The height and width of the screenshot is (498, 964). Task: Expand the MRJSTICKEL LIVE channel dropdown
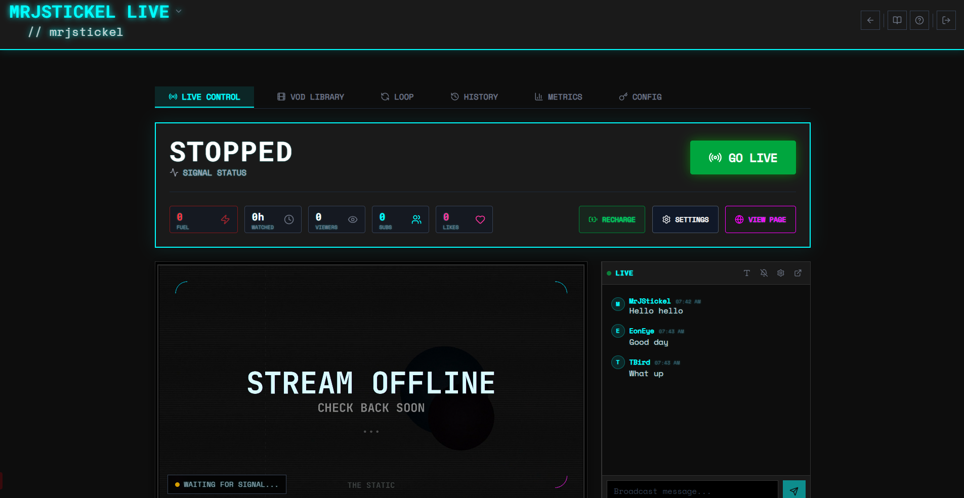pyautogui.click(x=179, y=11)
